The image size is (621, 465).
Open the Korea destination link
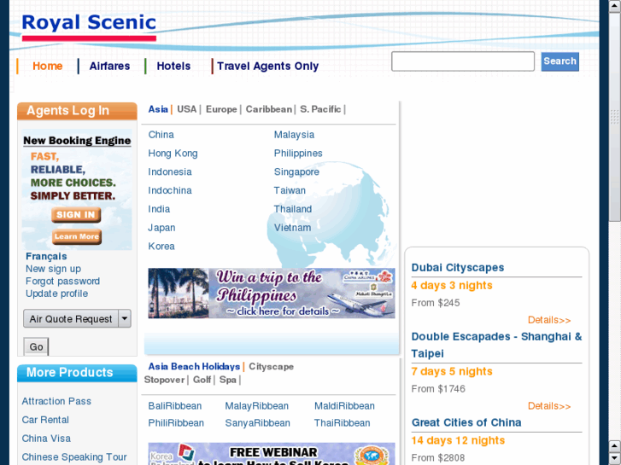[161, 247]
